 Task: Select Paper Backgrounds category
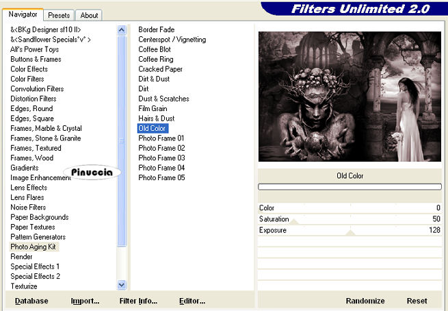[40, 217]
